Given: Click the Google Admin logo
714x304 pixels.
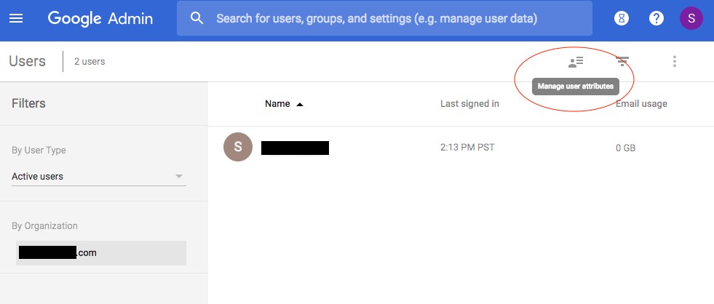Looking at the screenshot, I should coord(100,18).
